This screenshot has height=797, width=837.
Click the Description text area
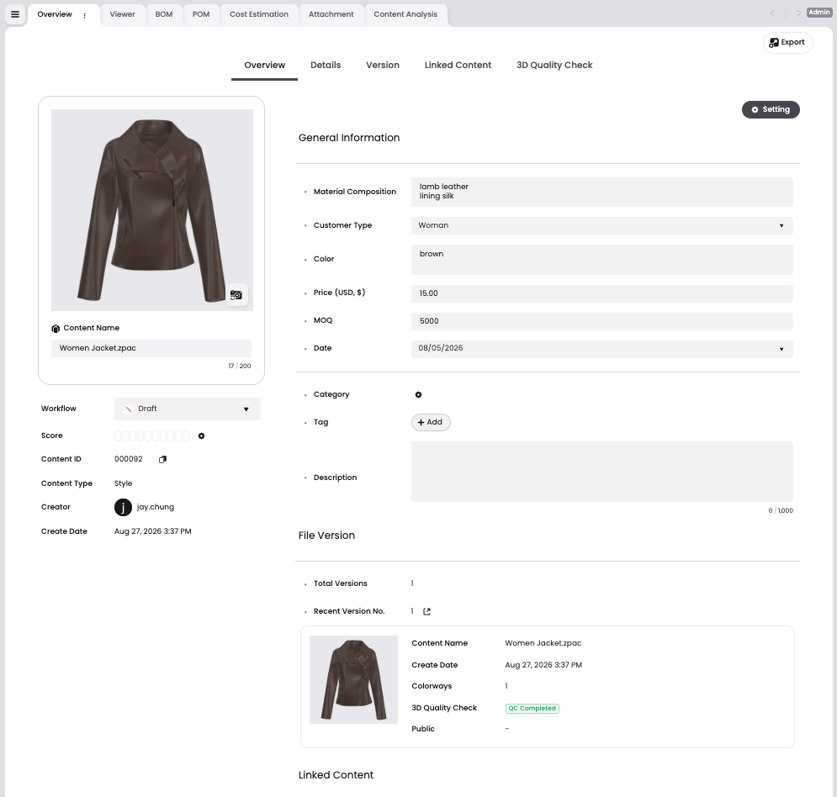(601, 472)
